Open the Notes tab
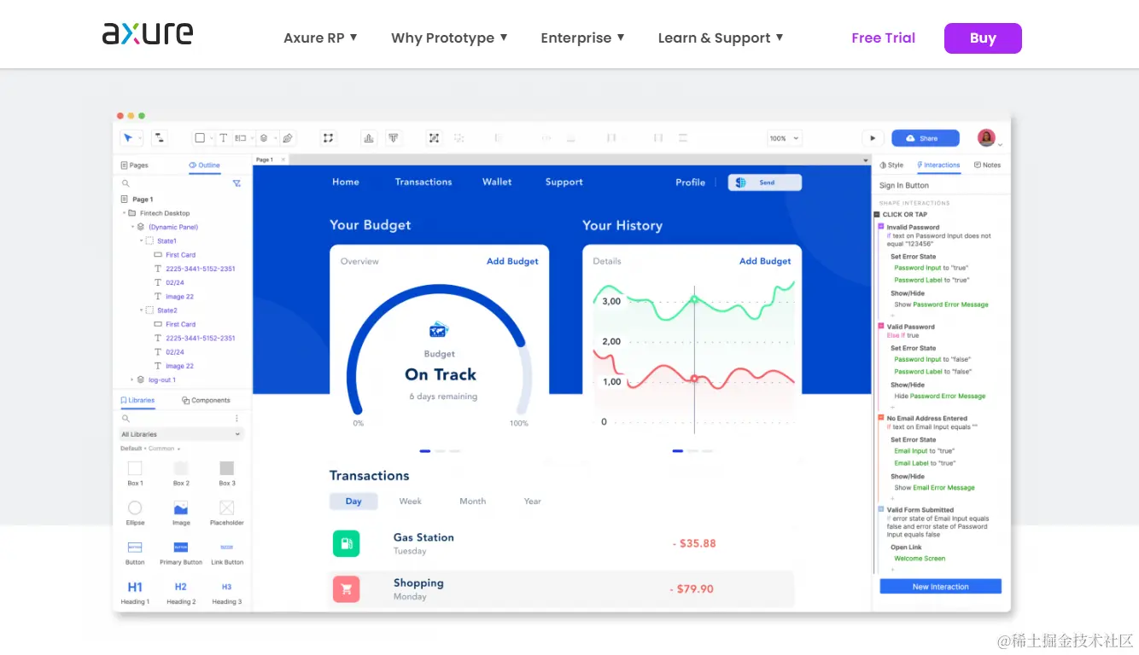The height and width of the screenshot is (655, 1139). (987, 165)
